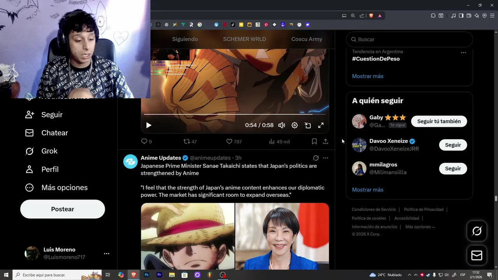
Task: Open Política de Privacidad link
Action: 424,210
